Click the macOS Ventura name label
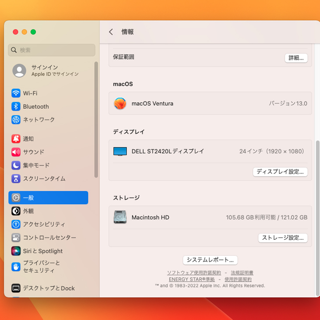This screenshot has width=320, height=320. [153, 103]
